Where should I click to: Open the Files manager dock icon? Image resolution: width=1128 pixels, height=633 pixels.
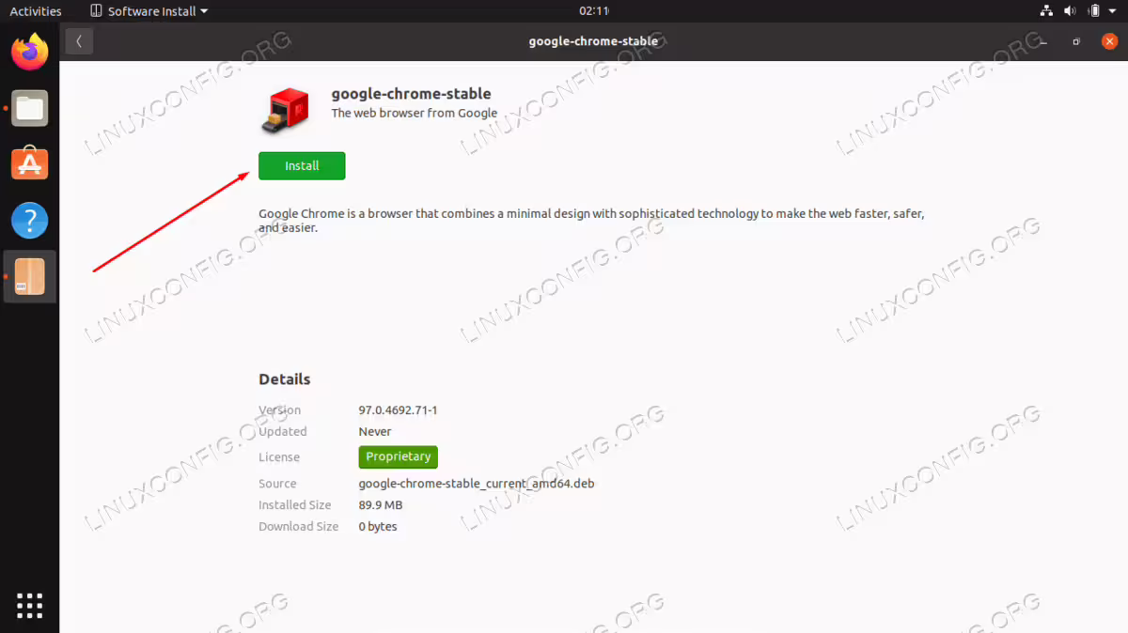pyautogui.click(x=30, y=108)
